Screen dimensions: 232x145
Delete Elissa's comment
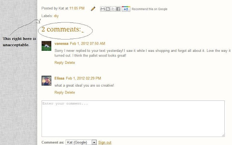70,92
